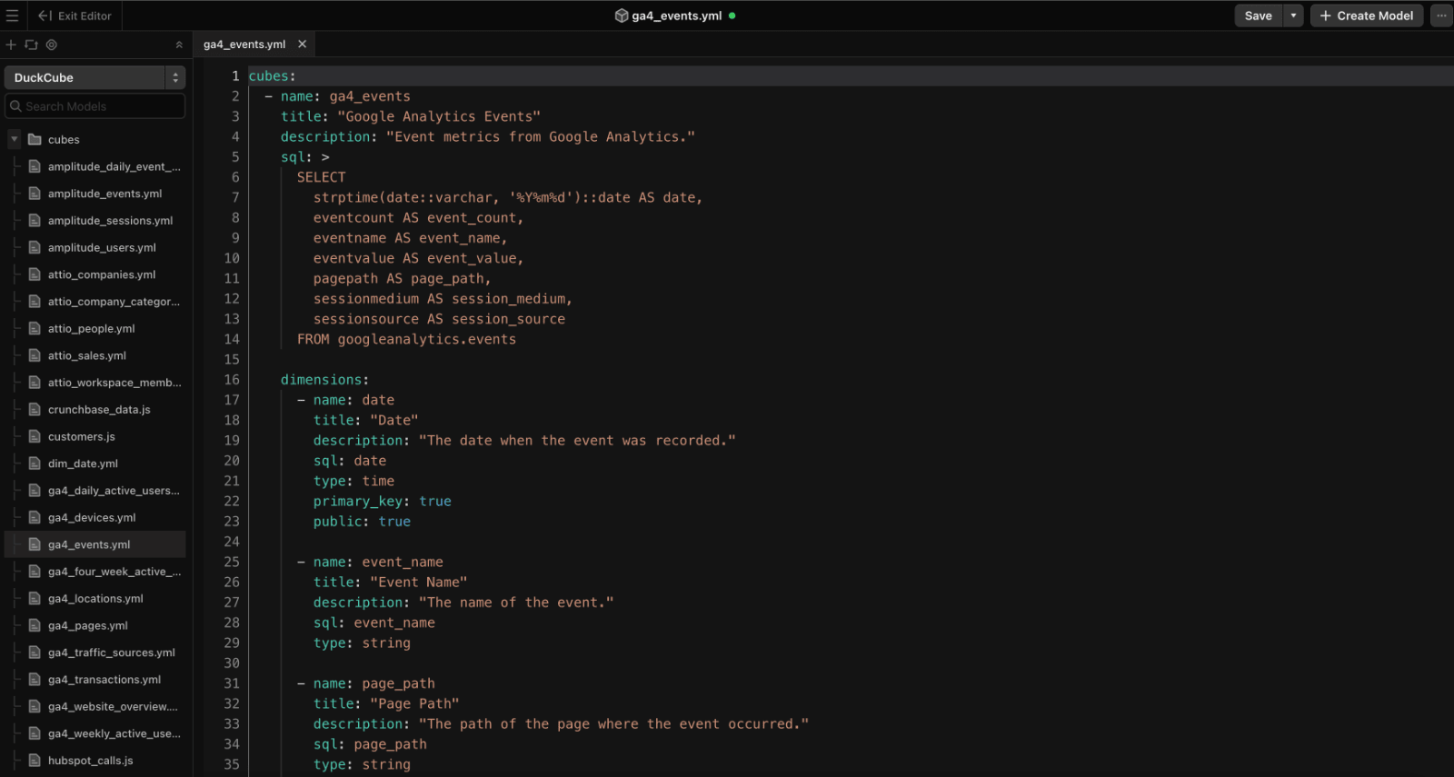This screenshot has height=777, width=1454.
Task: Click the ga4_events.yml title in header
Action: point(677,15)
